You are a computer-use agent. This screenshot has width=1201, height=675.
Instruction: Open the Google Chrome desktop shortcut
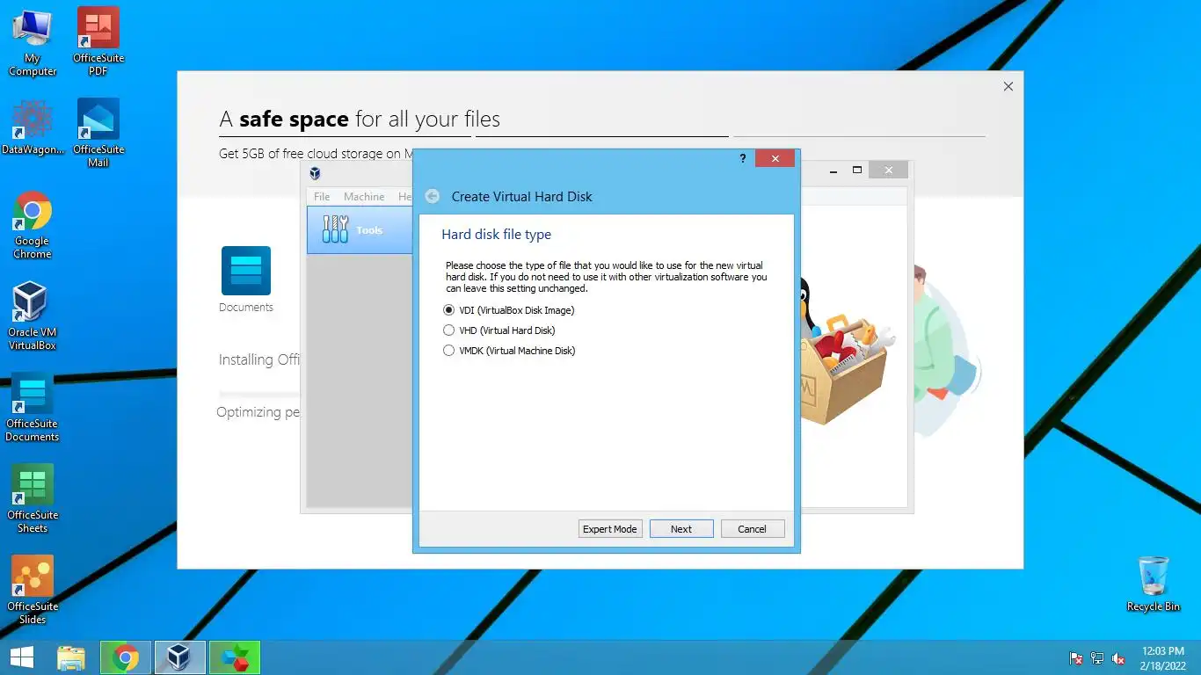coord(33,225)
